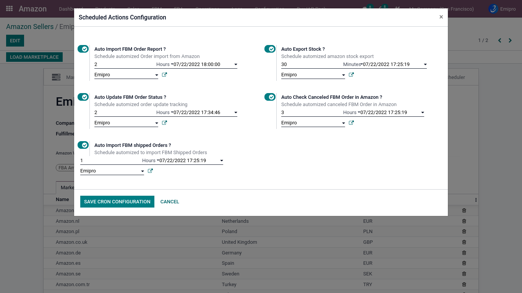The height and width of the screenshot is (293, 522).
Task: Open external link for Auto Check Canceled FBM Order user
Action: pos(351,123)
